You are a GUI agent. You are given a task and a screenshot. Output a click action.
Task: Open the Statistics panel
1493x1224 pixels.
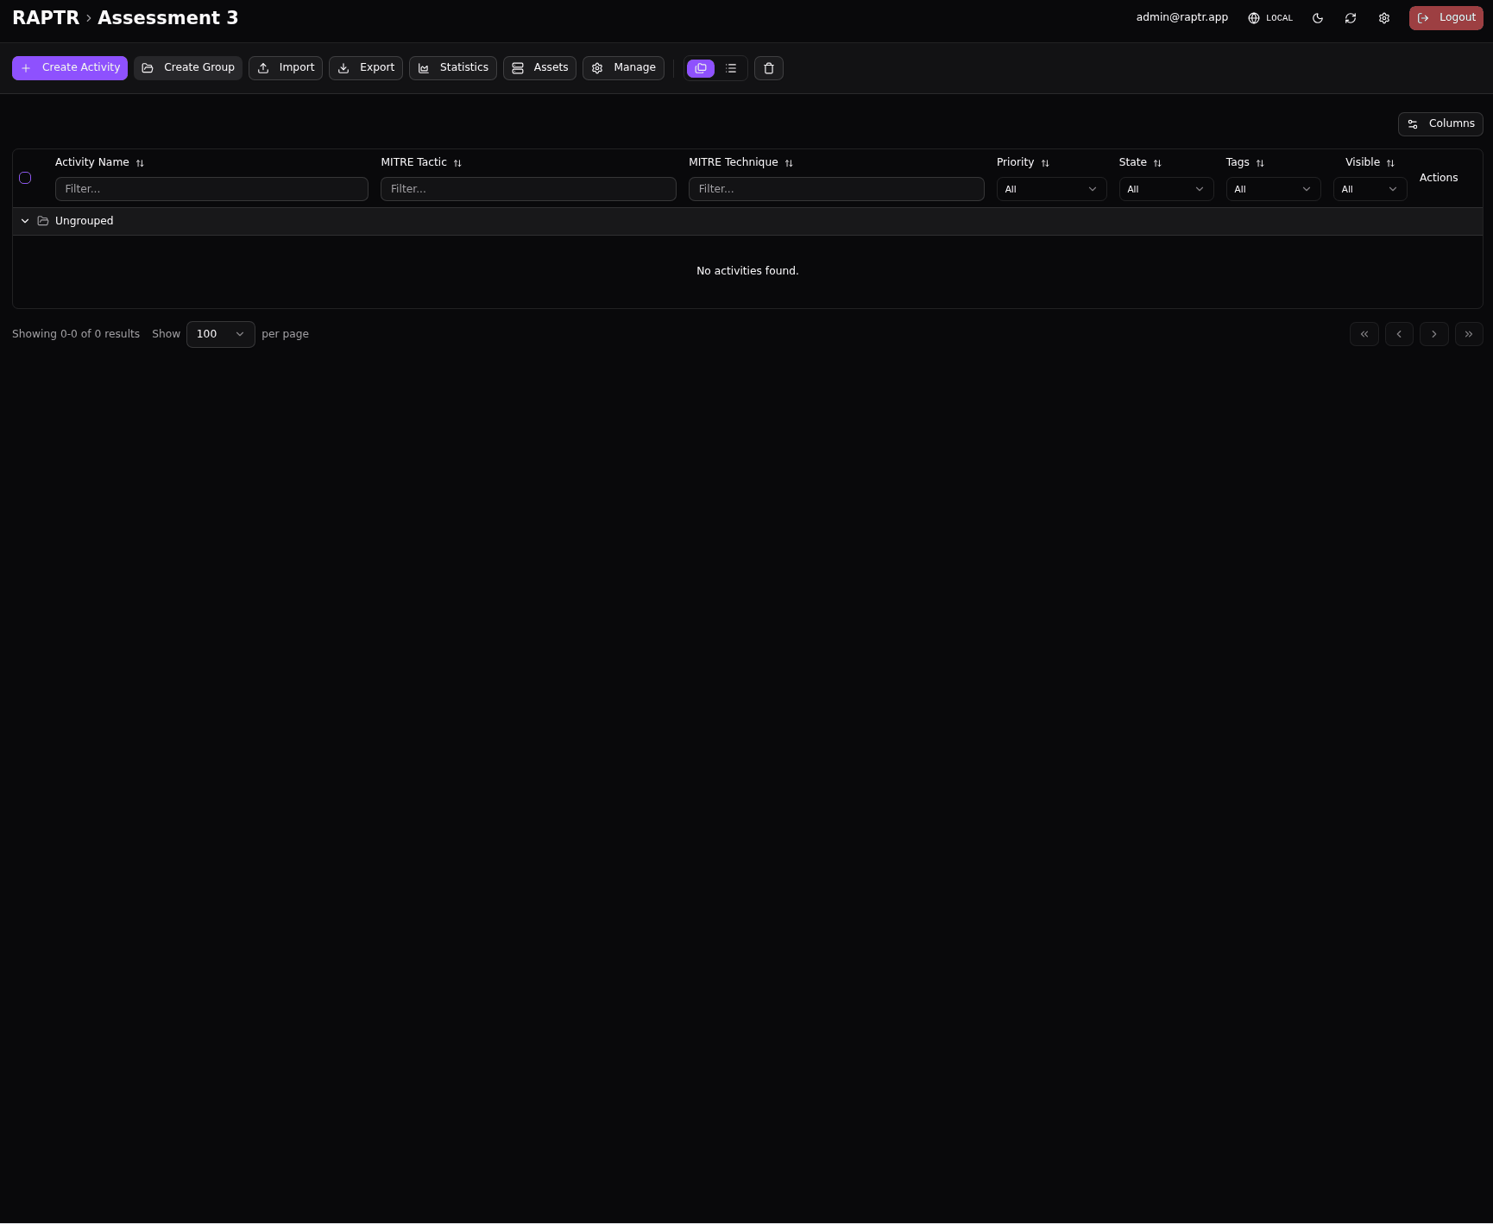pyautogui.click(x=452, y=67)
